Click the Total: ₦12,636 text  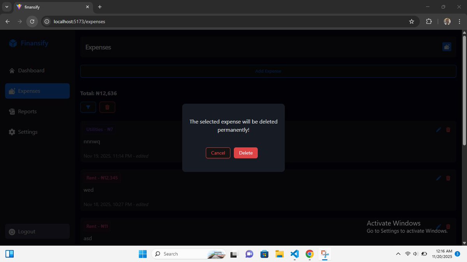(98, 93)
